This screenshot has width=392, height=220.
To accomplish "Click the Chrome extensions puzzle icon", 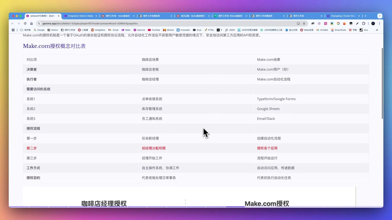I will pyautogui.click(x=363, y=23).
